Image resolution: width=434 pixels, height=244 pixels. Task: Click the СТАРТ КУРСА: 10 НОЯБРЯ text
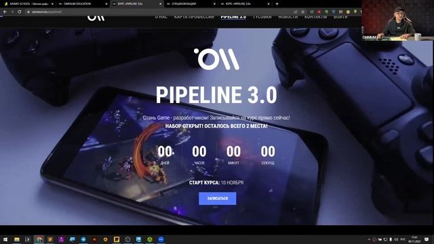[216, 182]
